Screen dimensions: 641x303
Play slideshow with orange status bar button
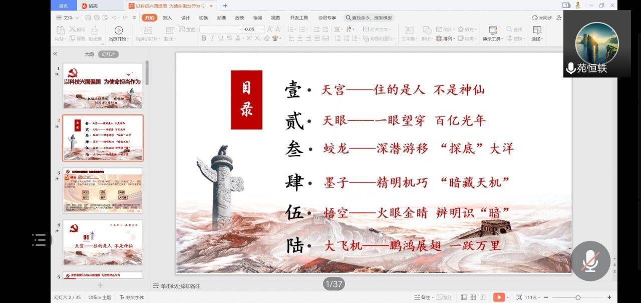point(499,297)
